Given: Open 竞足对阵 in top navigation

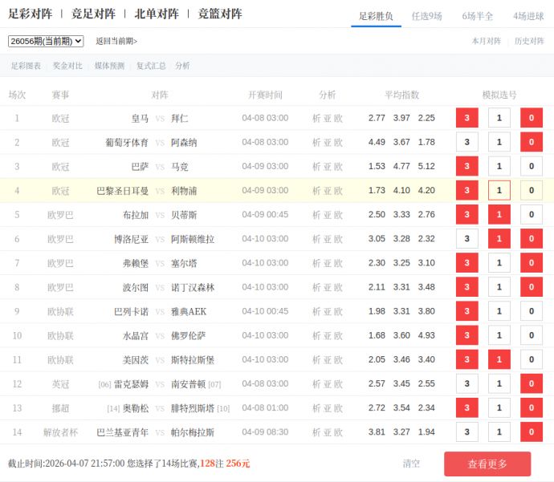Looking at the screenshot, I should (93, 14).
